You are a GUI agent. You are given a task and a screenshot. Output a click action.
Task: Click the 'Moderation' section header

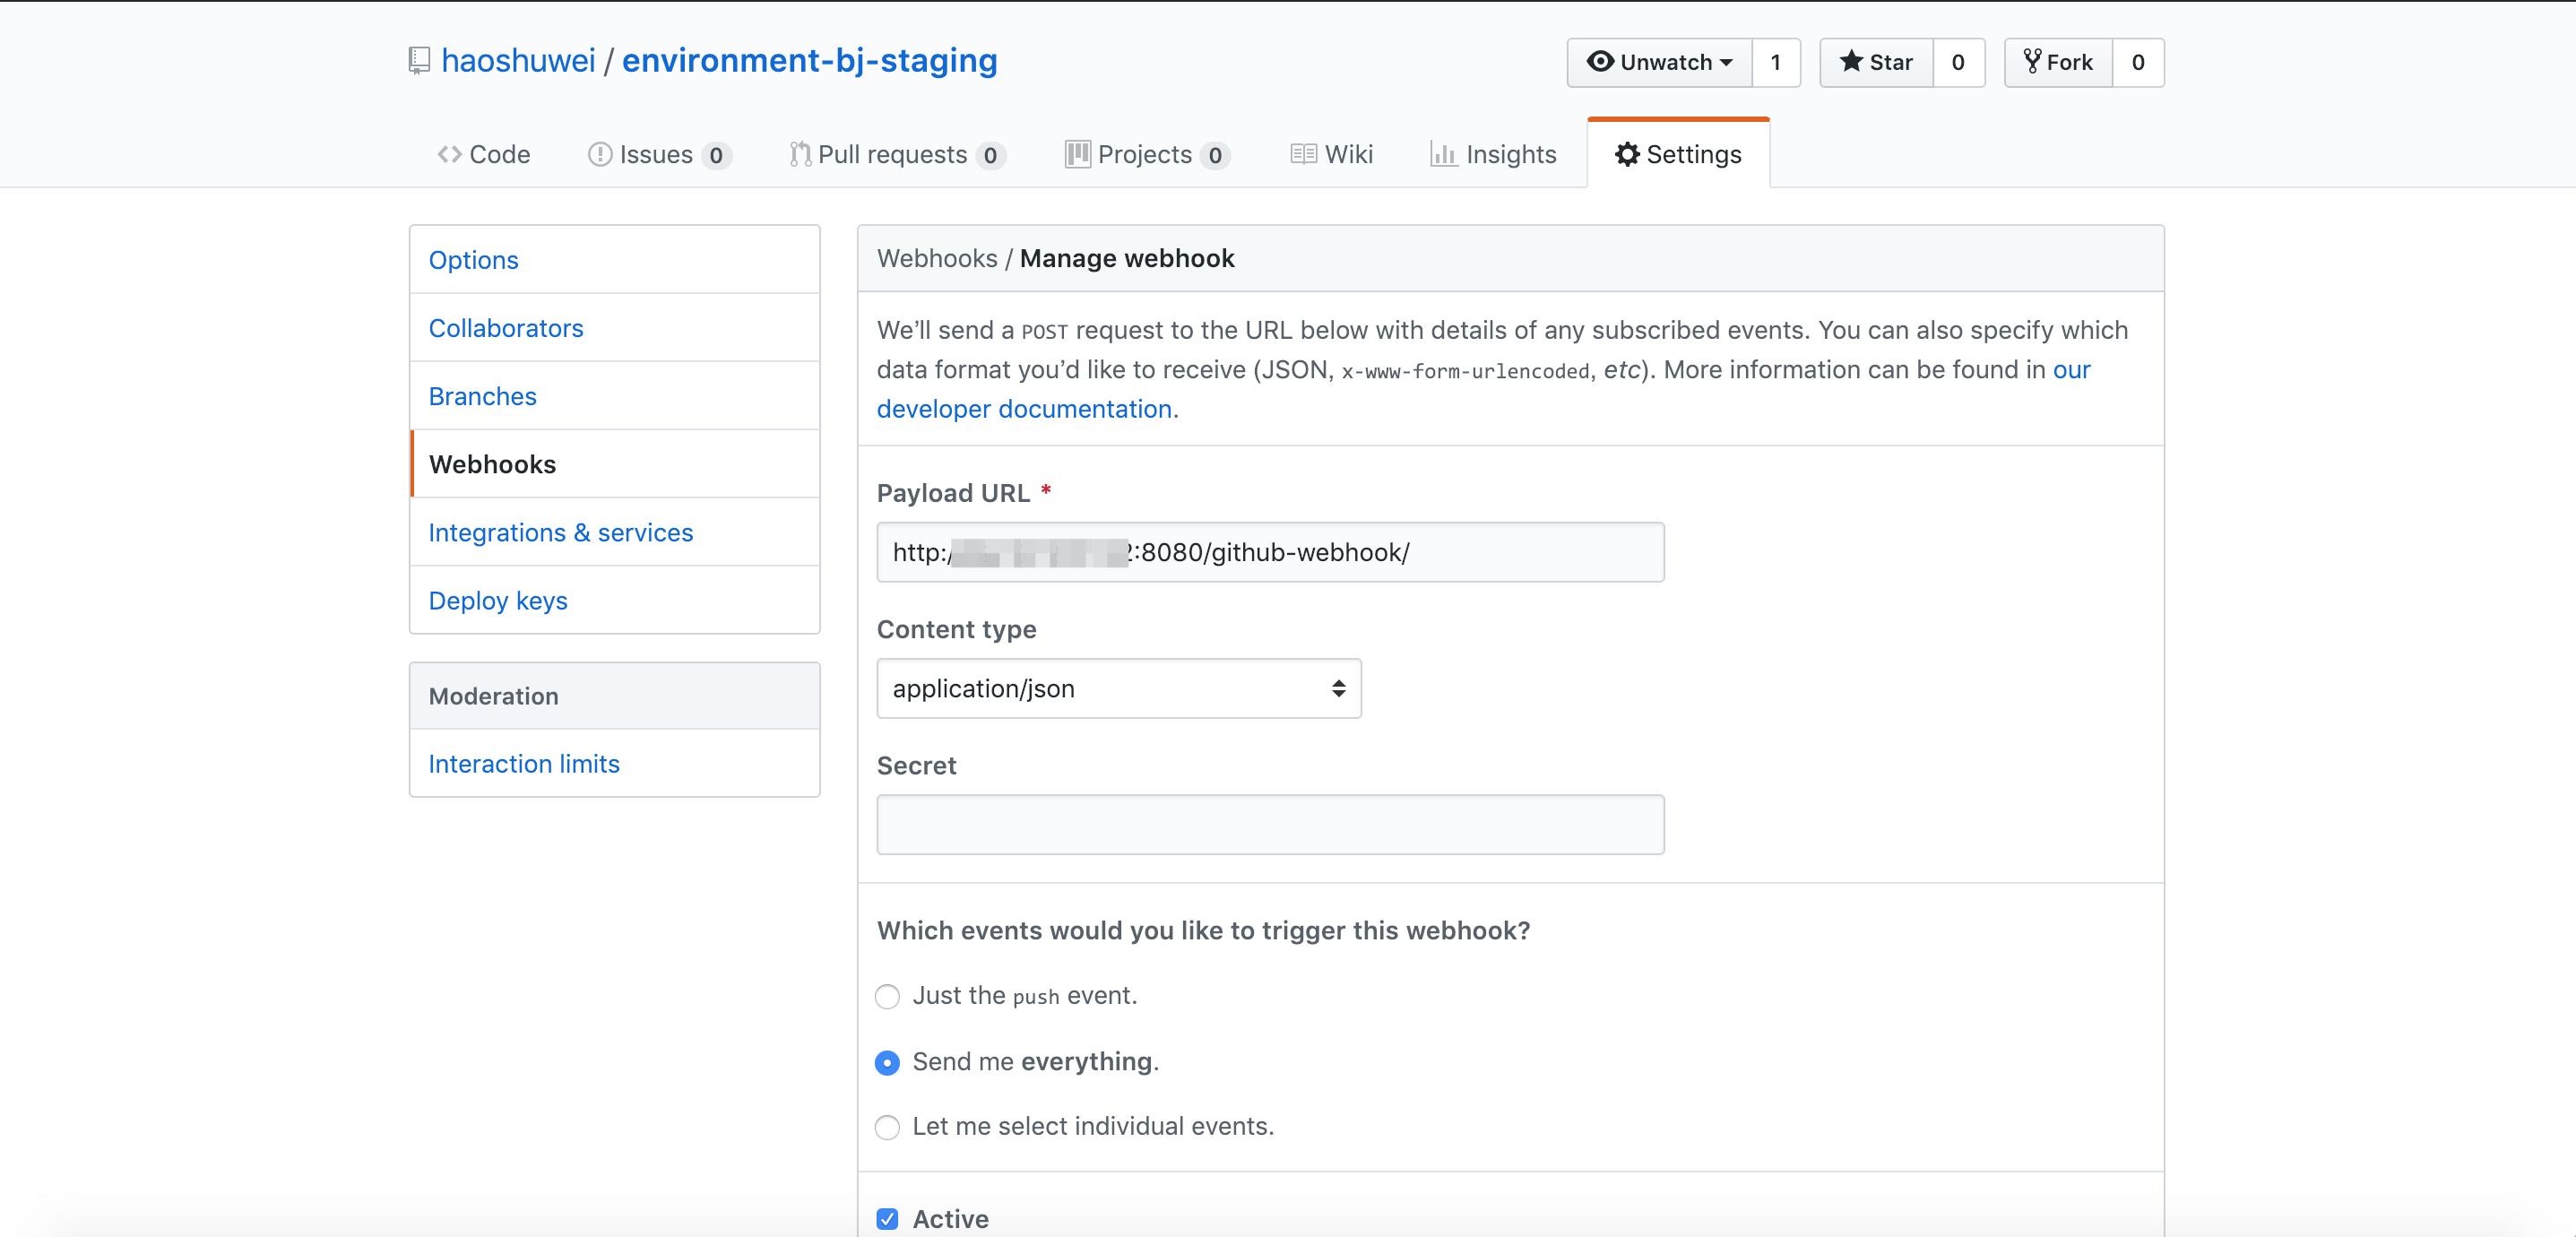tap(614, 696)
